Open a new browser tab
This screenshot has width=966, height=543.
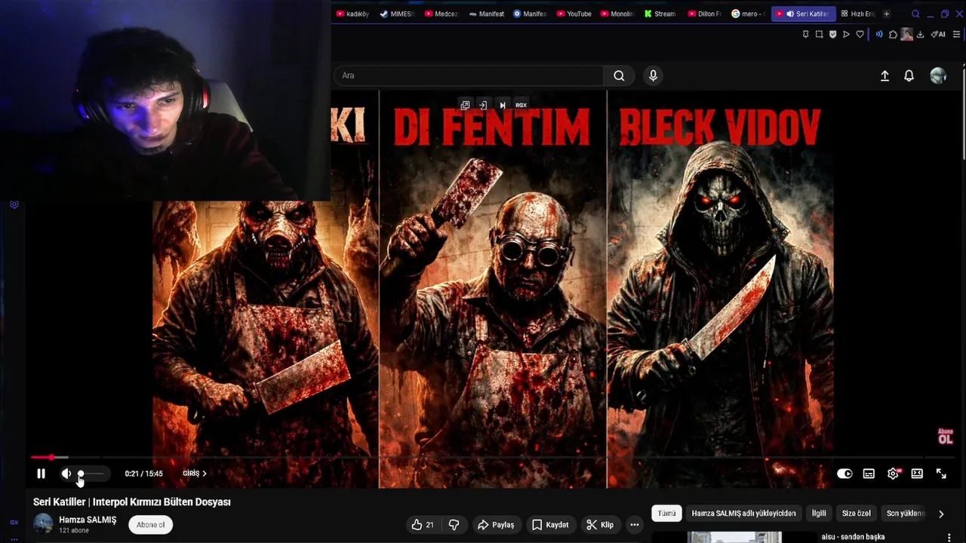click(887, 14)
